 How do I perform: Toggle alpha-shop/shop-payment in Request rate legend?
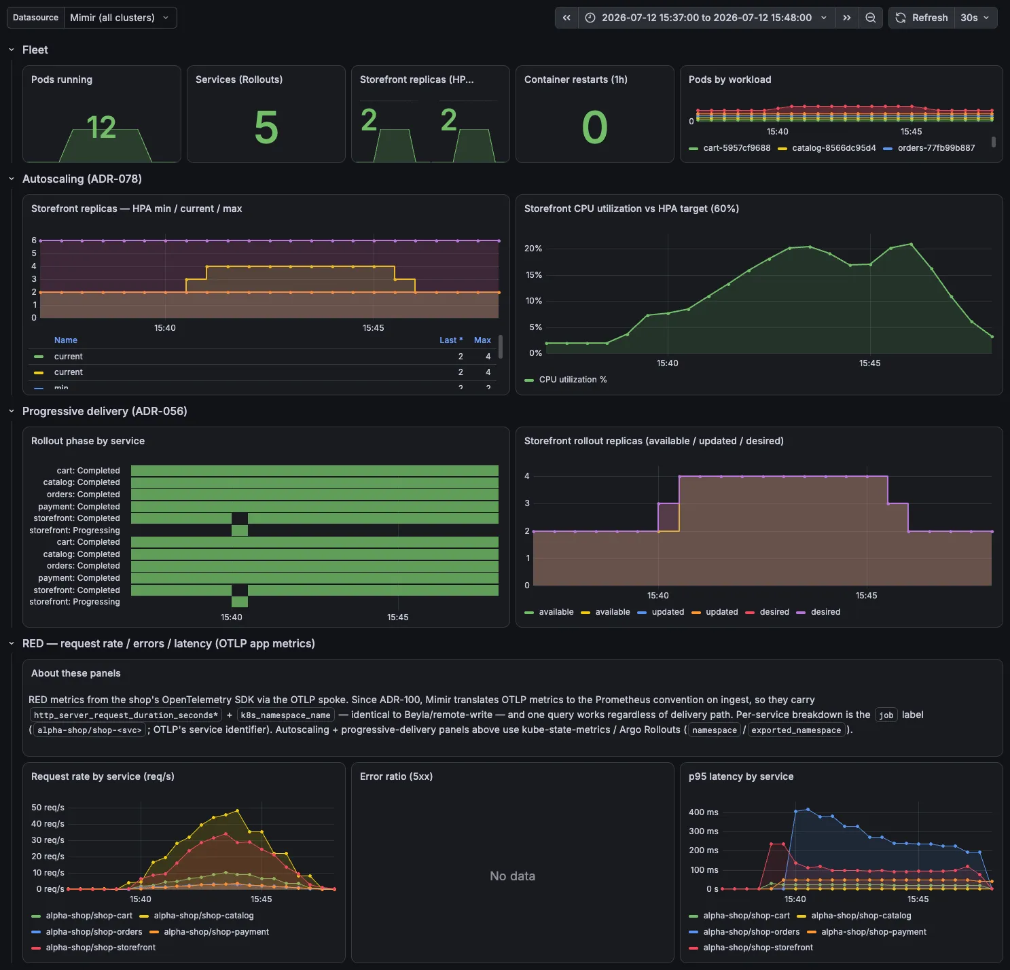tap(216, 932)
